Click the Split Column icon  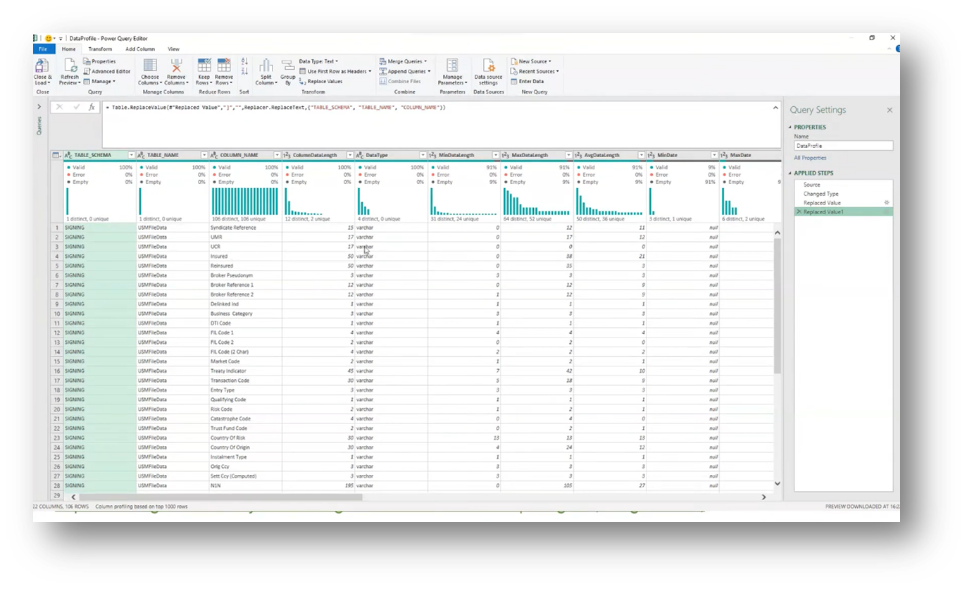(x=266, y=66)
